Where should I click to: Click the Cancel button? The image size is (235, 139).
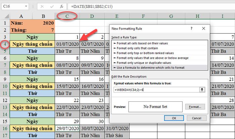tap(196, 118)
